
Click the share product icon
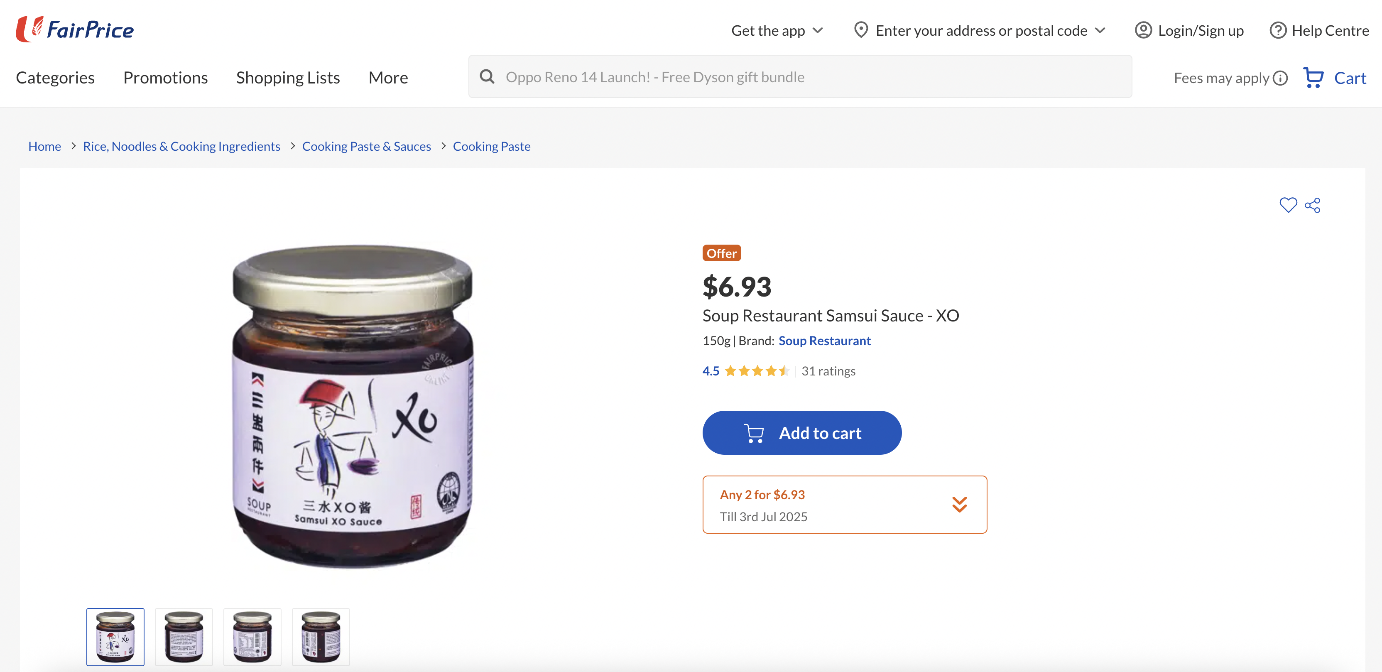click(1313, 205)
